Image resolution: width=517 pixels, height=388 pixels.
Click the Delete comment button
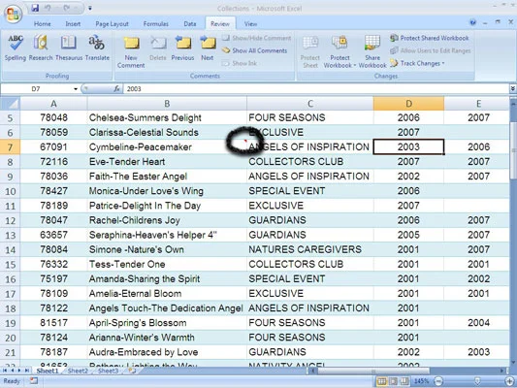tap(158, 48)
